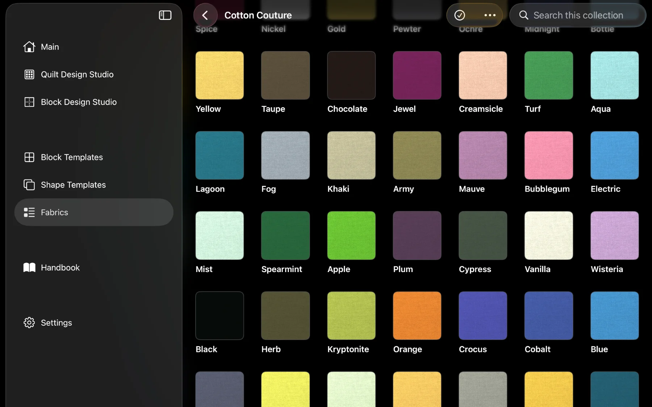Click the Block Design Studio icon

coord(29,102)
